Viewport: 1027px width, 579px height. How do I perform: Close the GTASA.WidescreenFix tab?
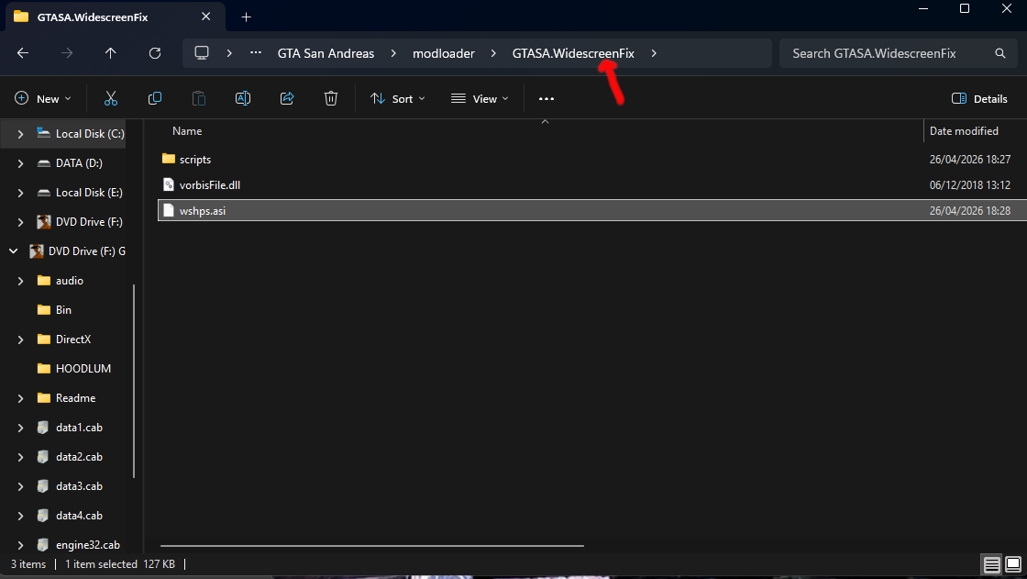coord(205,17)
